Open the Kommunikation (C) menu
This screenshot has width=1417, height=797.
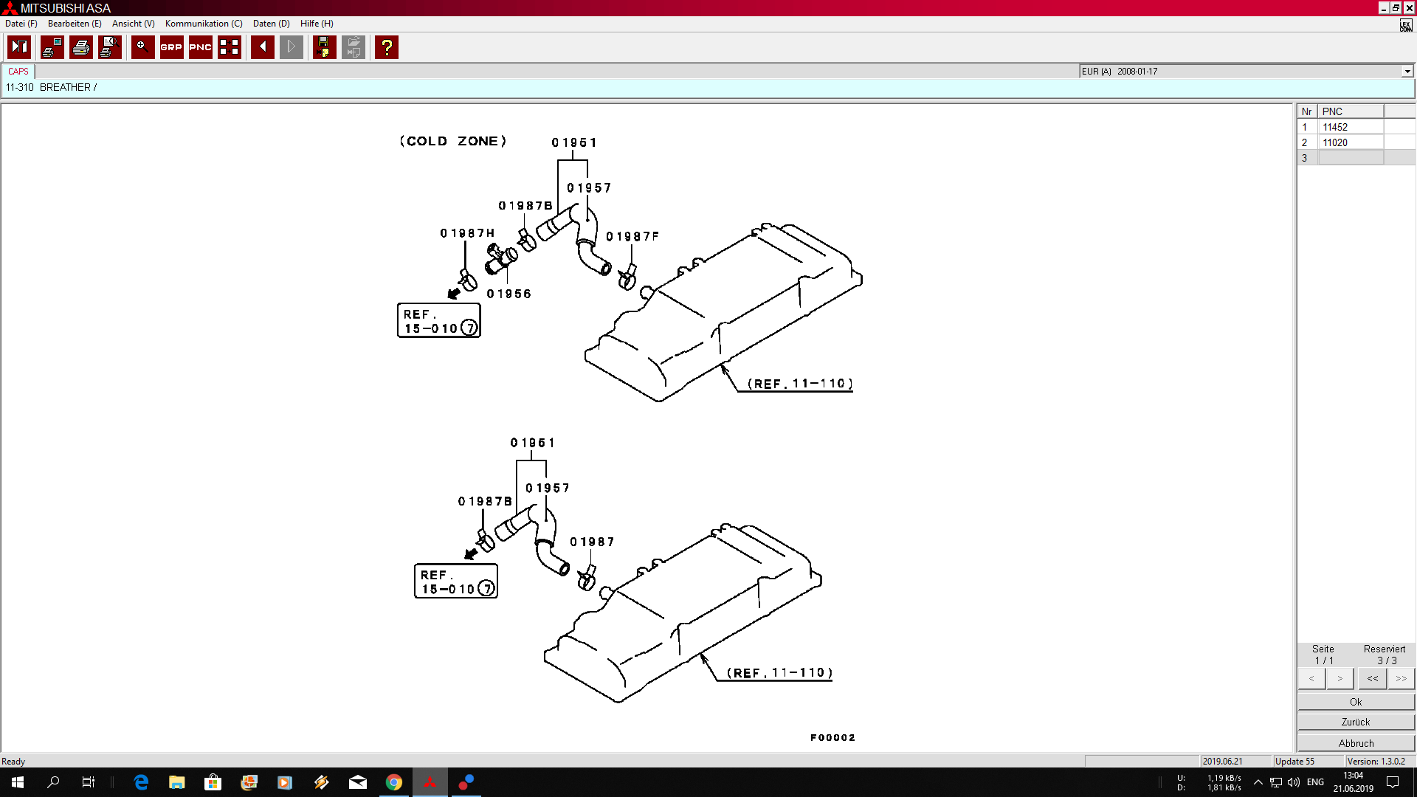204,24
